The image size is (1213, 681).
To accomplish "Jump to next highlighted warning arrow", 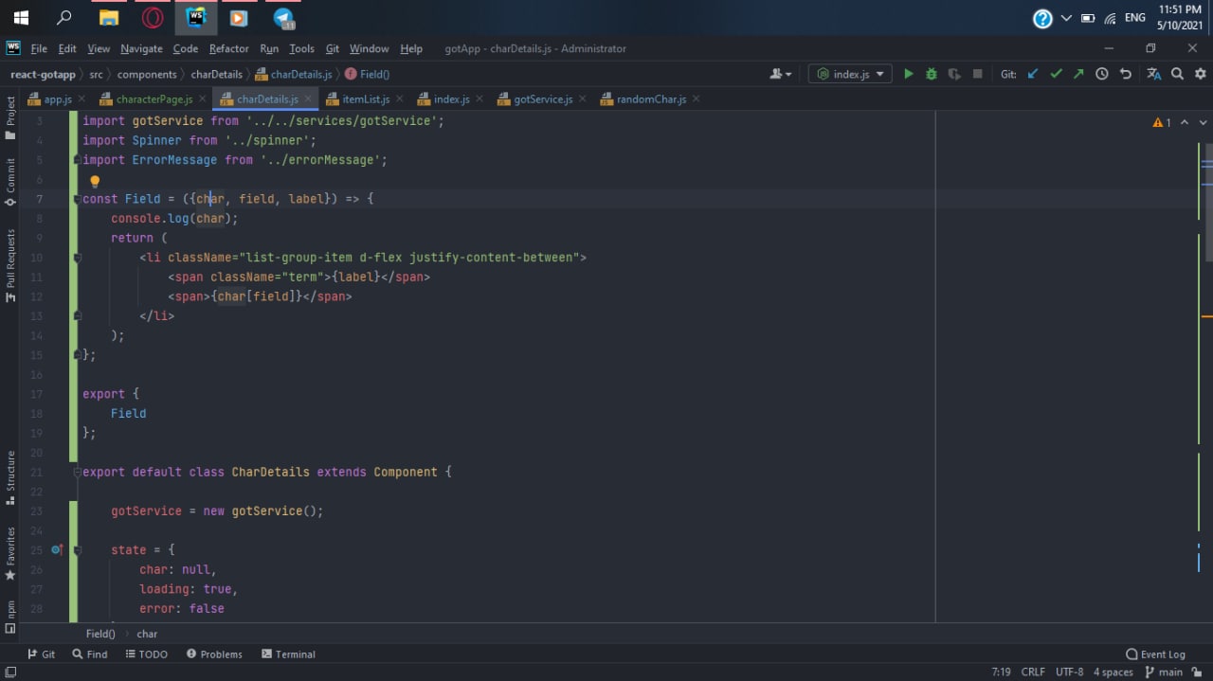I will point(1203,123).
